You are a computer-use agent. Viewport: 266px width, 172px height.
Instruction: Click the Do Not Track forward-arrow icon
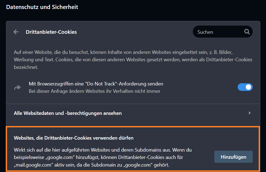tap(17, 87)
